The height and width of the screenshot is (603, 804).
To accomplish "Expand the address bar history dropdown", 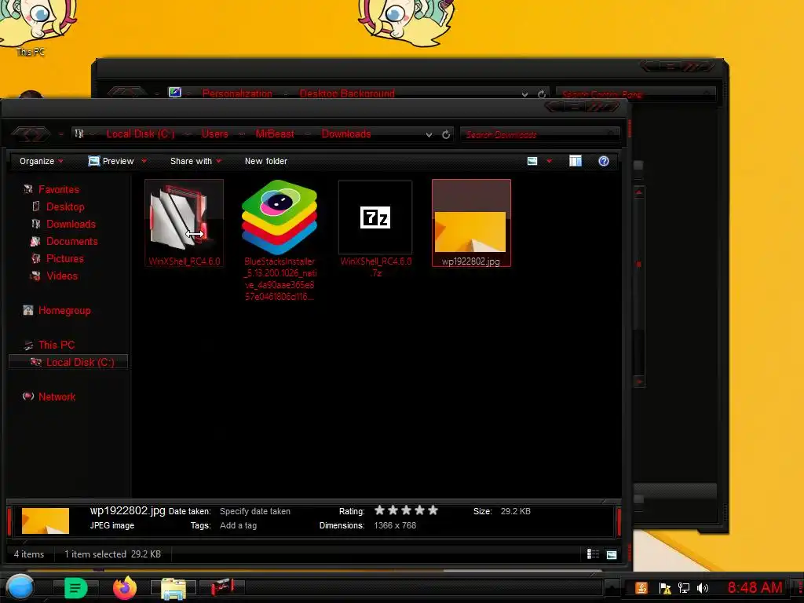I will 429,135.
